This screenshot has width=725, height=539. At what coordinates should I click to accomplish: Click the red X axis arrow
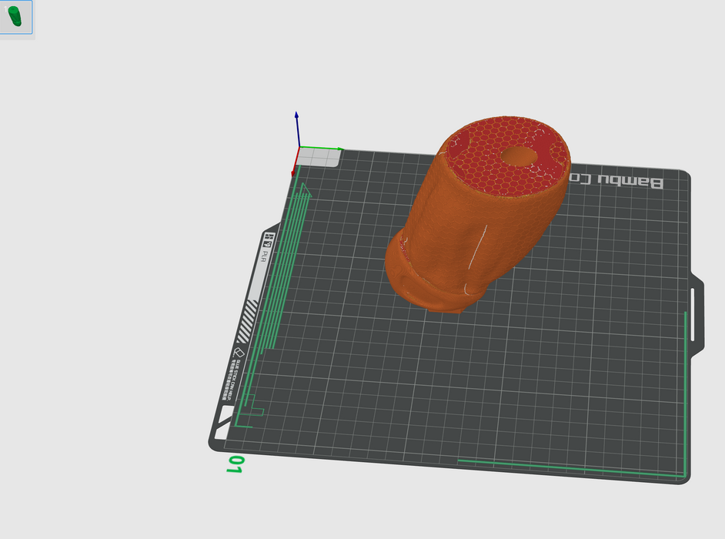(294, 166)
